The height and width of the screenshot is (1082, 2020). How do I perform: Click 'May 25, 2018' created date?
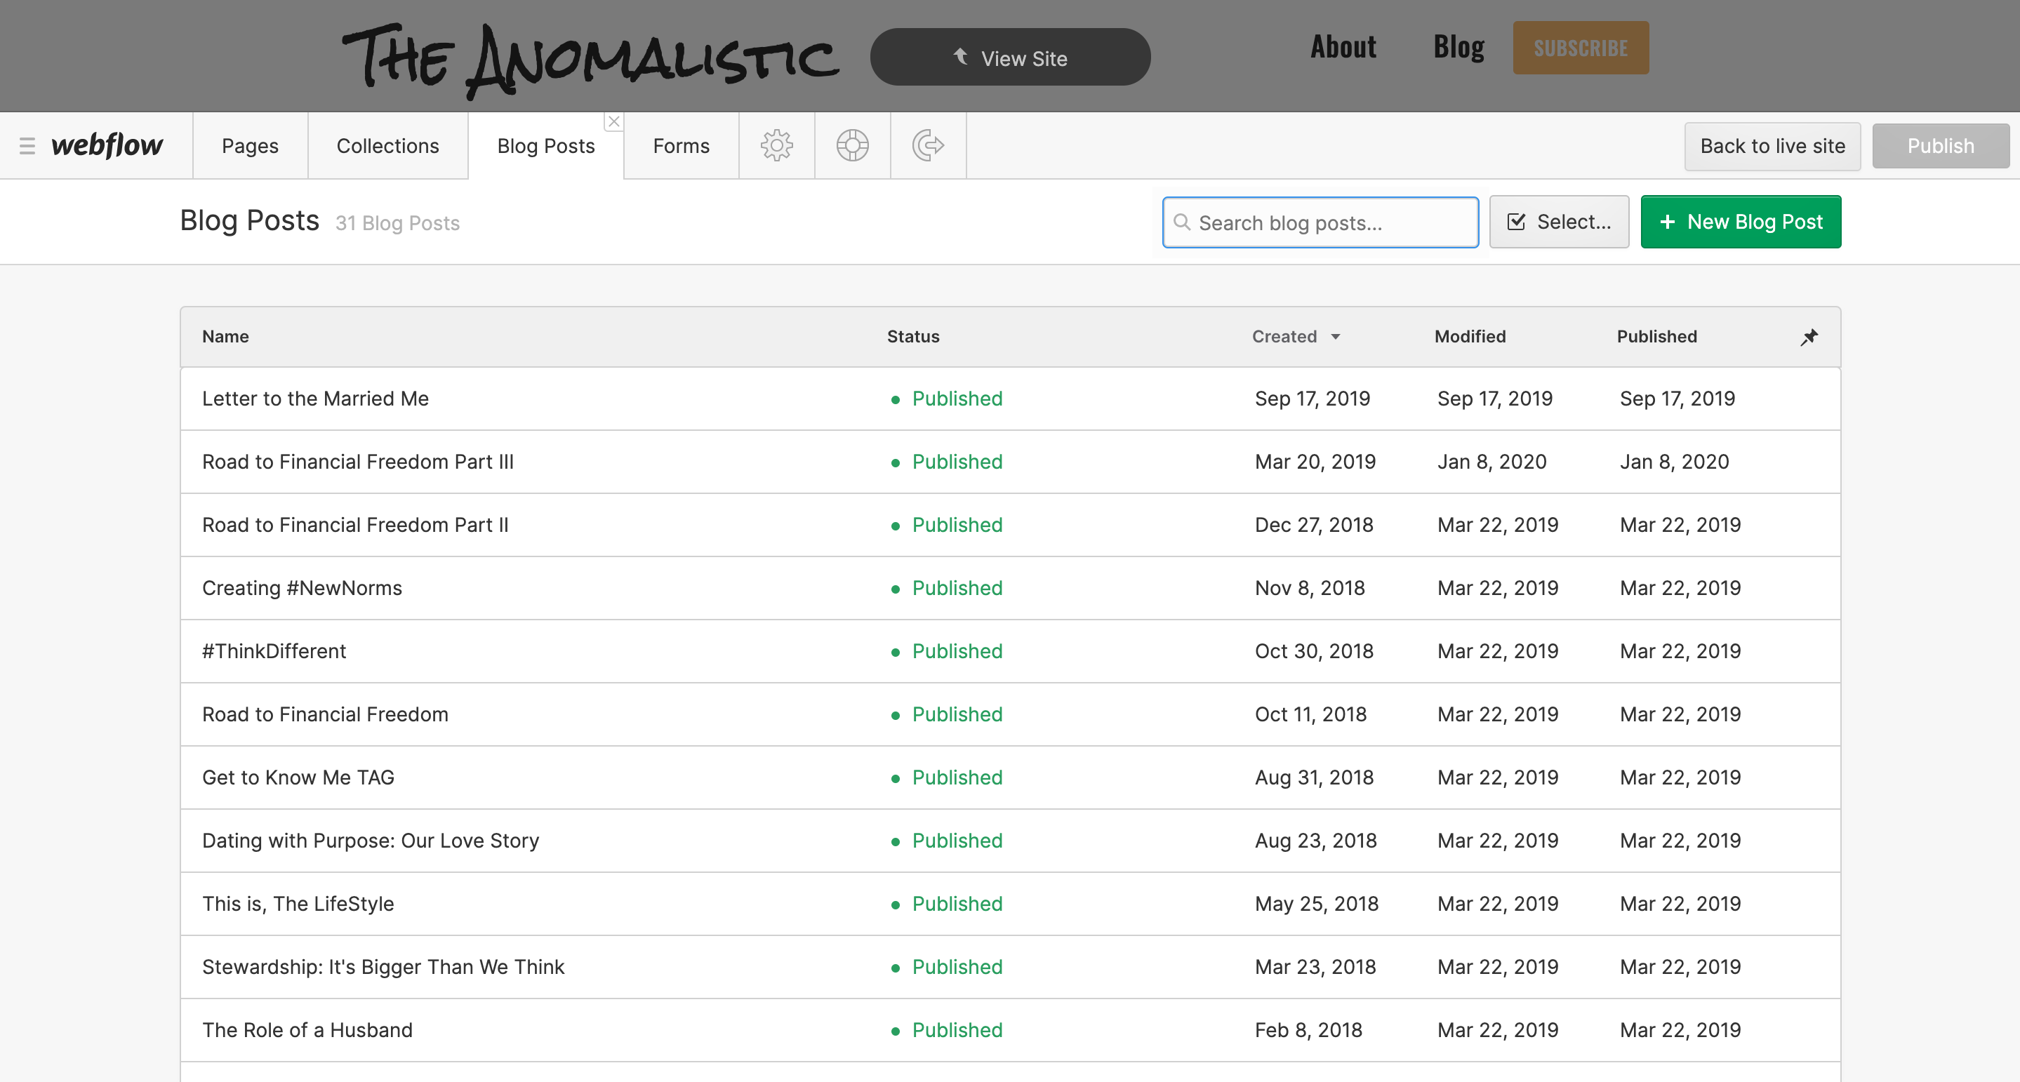coord(1316,904)
